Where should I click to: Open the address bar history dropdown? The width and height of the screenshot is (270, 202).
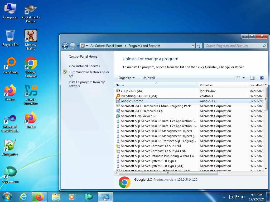(x=193, y=46)
